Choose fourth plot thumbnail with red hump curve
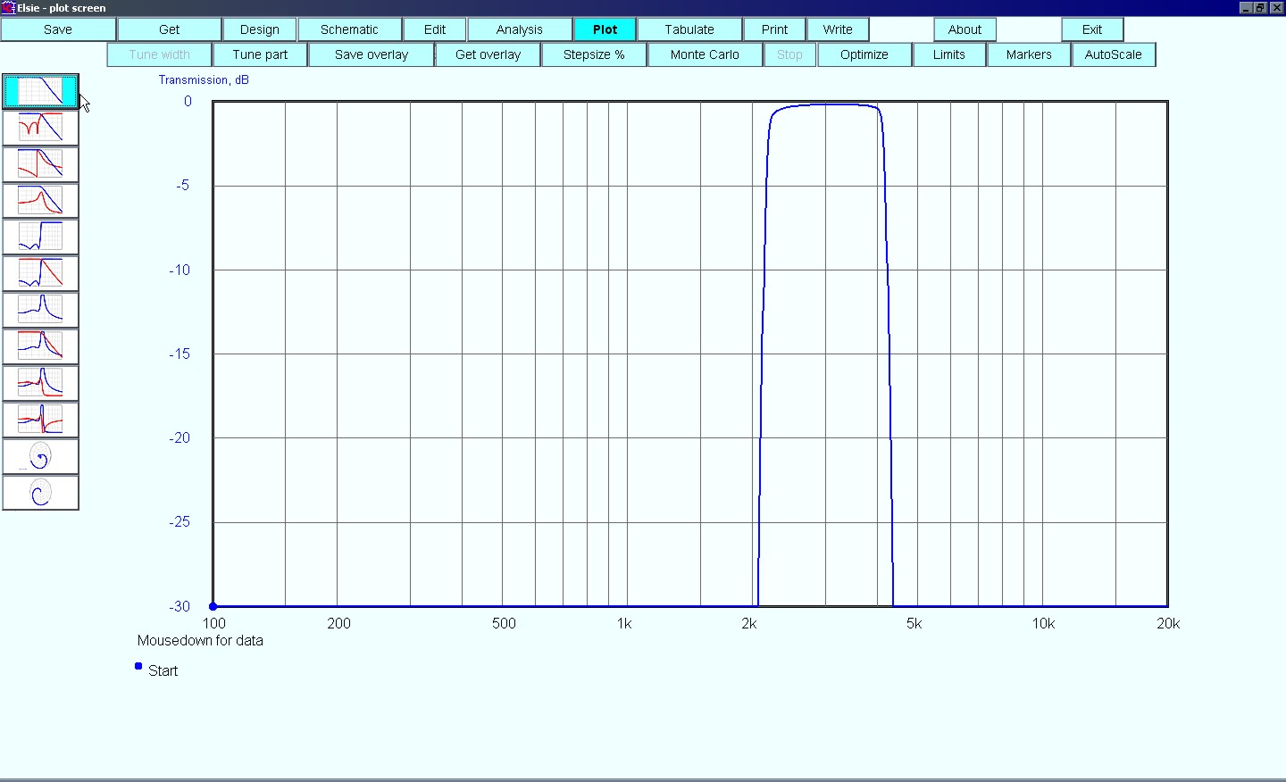Image resolution: width=1286 pixels, height=782 pixels. click(x=40, y=201)
